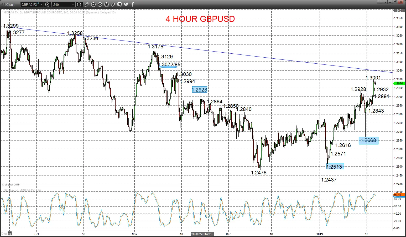Viewport: 406px width, 237px height.
Task: Click the link windows chain icon
Action: pyautogui.click(x=113, y=4)
